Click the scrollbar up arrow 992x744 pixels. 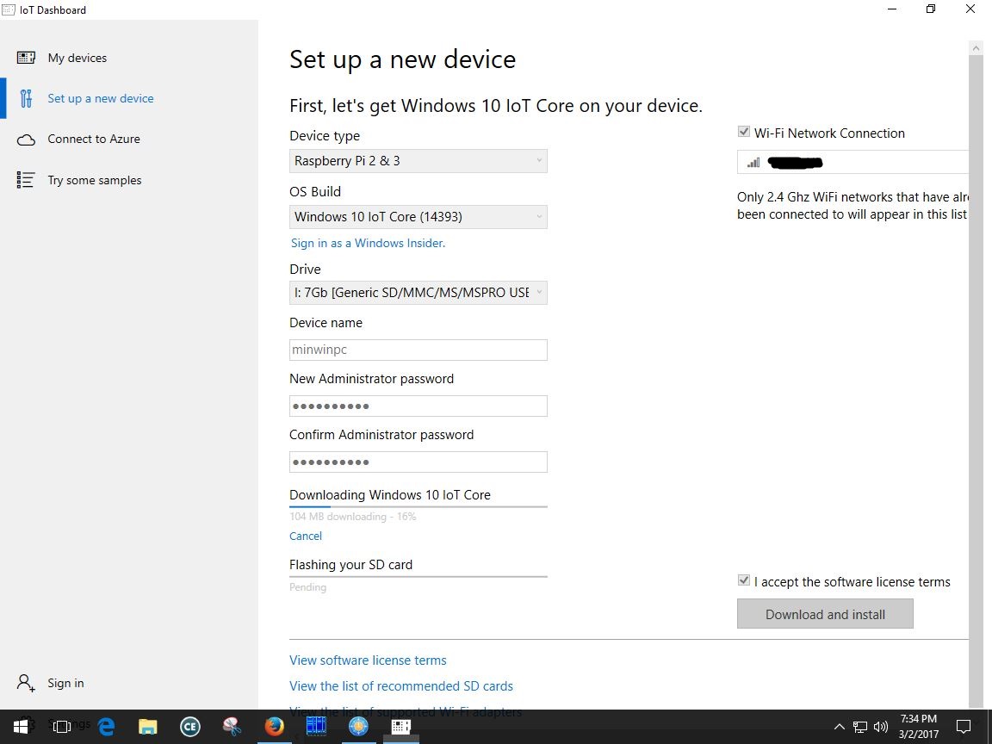976,48
